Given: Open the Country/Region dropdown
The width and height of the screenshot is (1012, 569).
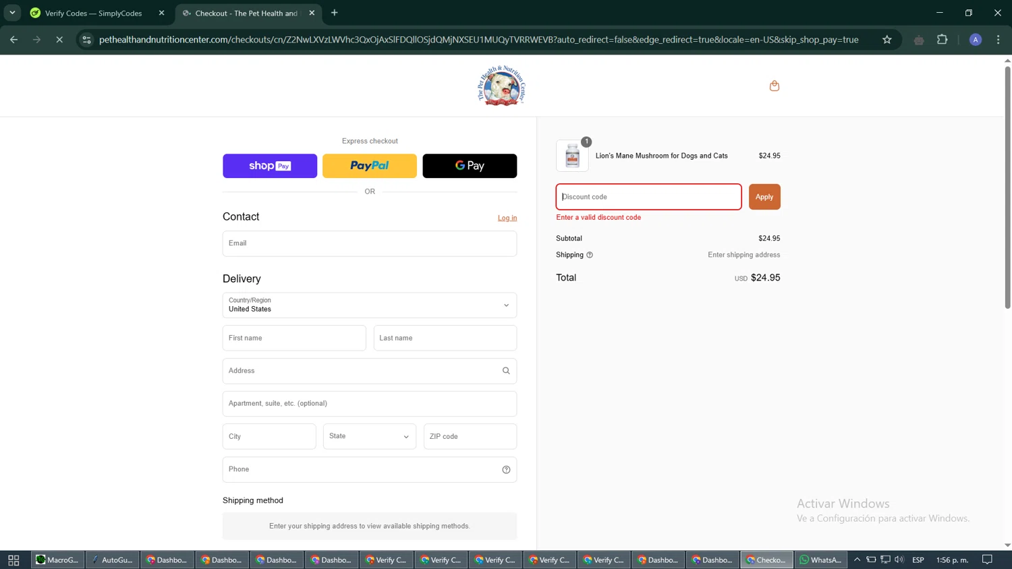Looking at the screenshot, I should (x=370, y=305).
